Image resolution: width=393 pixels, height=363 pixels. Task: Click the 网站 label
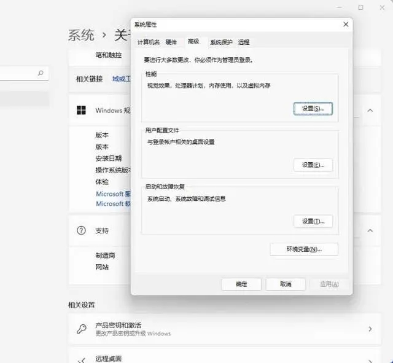point(102,267)
